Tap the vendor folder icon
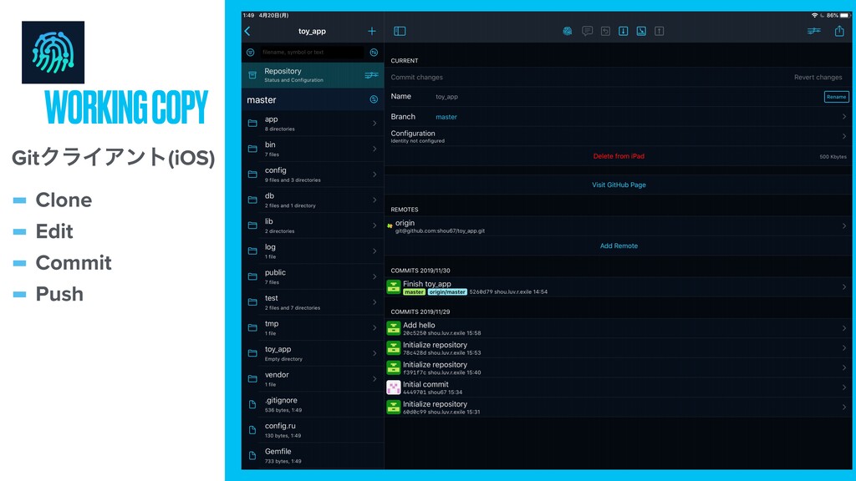The width and height of the screenshot is (856, 481). pyautogui.click(x=252, y=378)
